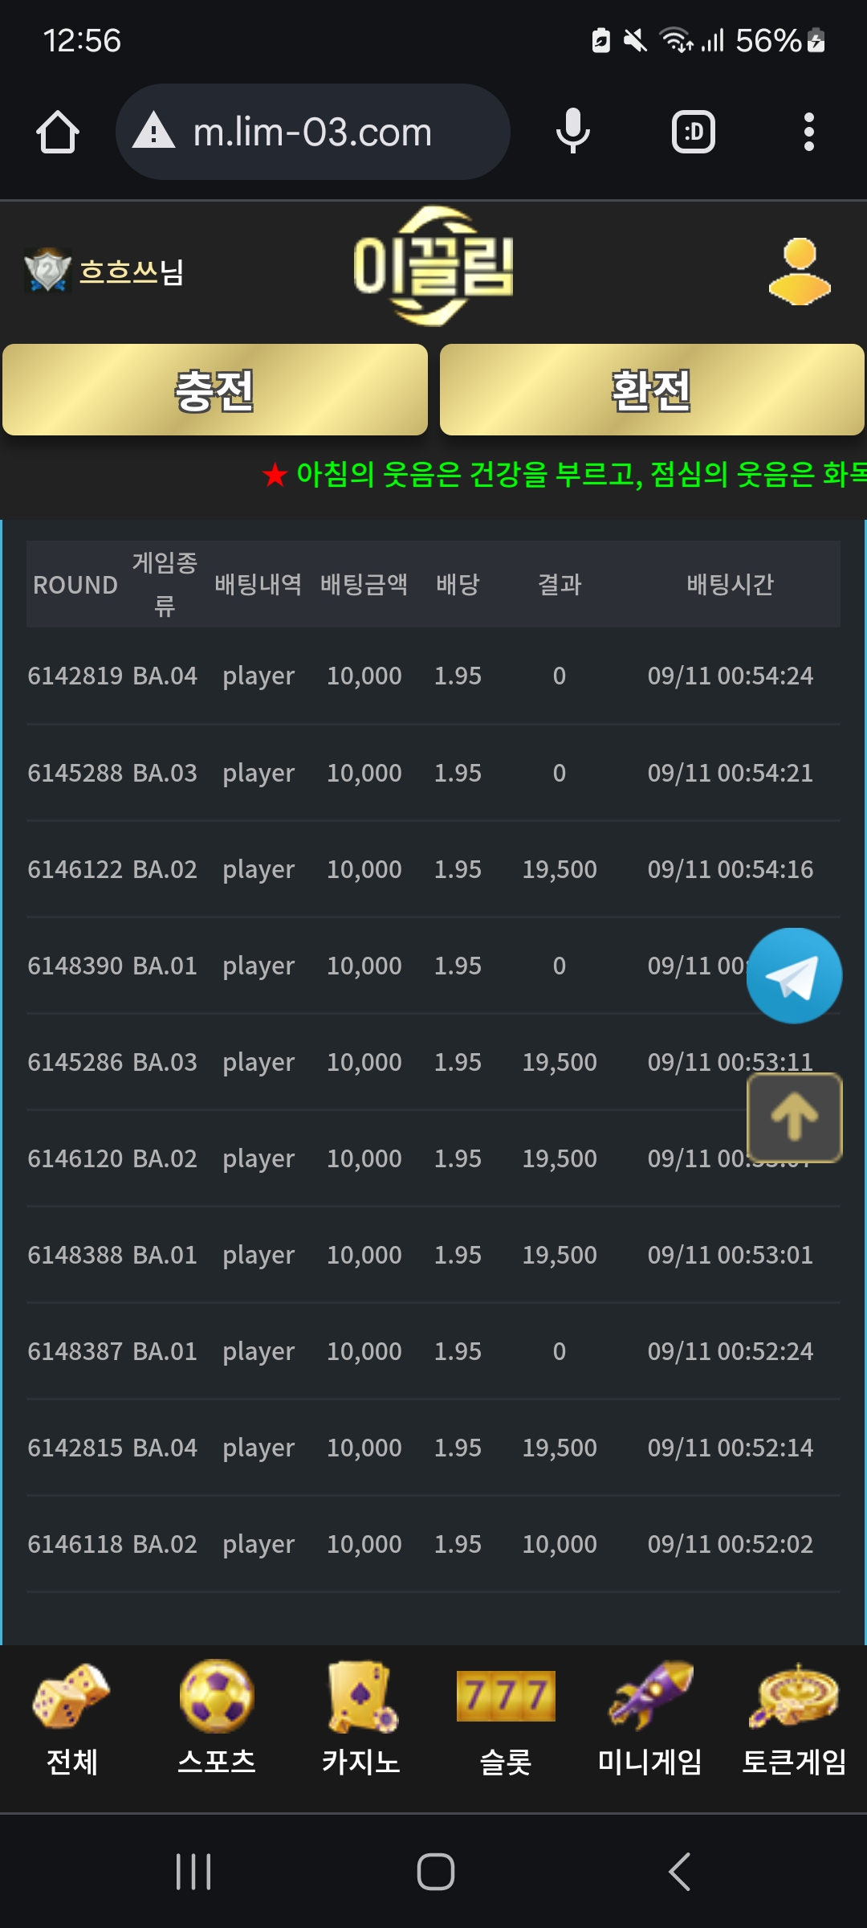
Task: Tap the microphone voice search icon
Action: click(x=572, y=132)
